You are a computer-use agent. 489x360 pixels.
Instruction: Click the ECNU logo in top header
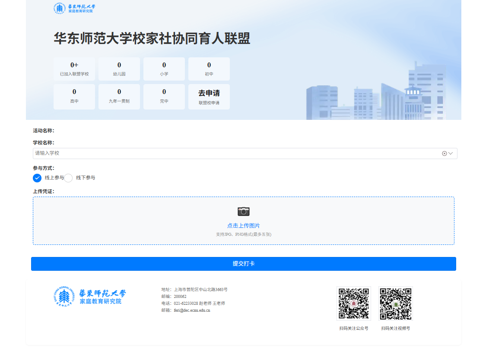pos(74,9)
